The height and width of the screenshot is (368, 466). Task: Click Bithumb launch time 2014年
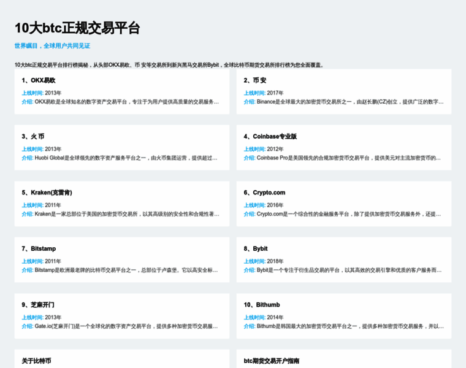click(275, 318)
